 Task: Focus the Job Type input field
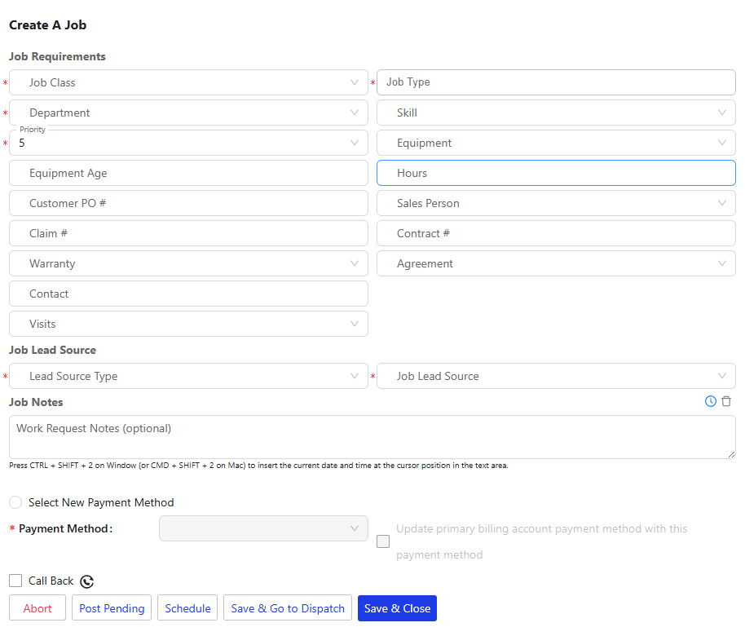[x=556, y=82]
